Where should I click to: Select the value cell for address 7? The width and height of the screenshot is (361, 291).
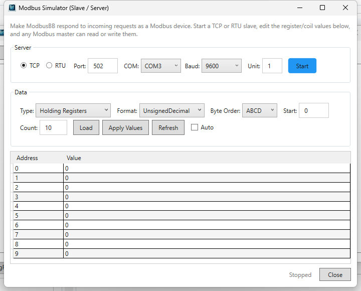point(207,234)
